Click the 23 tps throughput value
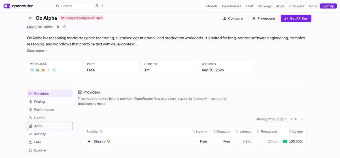 pyautogui.click(x=272, y=141)
